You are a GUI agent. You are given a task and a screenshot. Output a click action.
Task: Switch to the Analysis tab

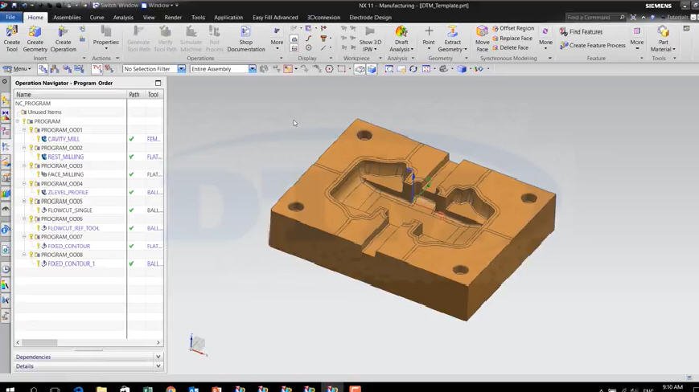(x=123, y=18)
